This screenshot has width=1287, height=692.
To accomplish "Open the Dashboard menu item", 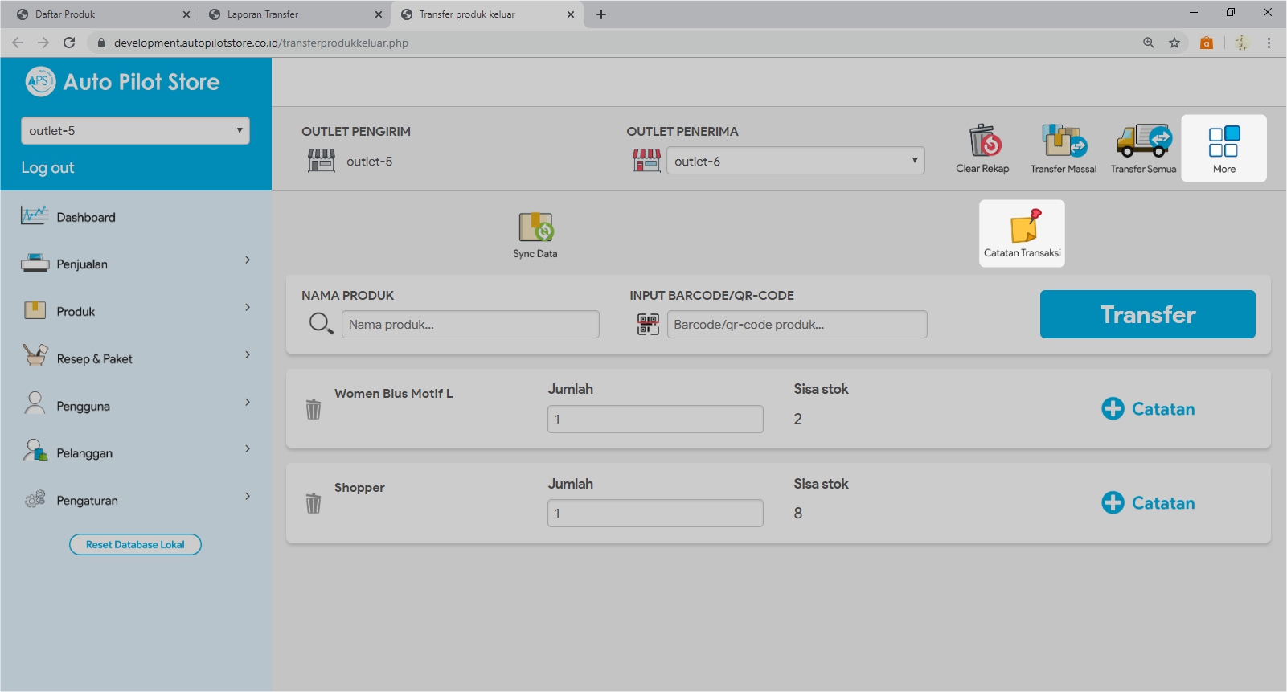I will [86, 217].
